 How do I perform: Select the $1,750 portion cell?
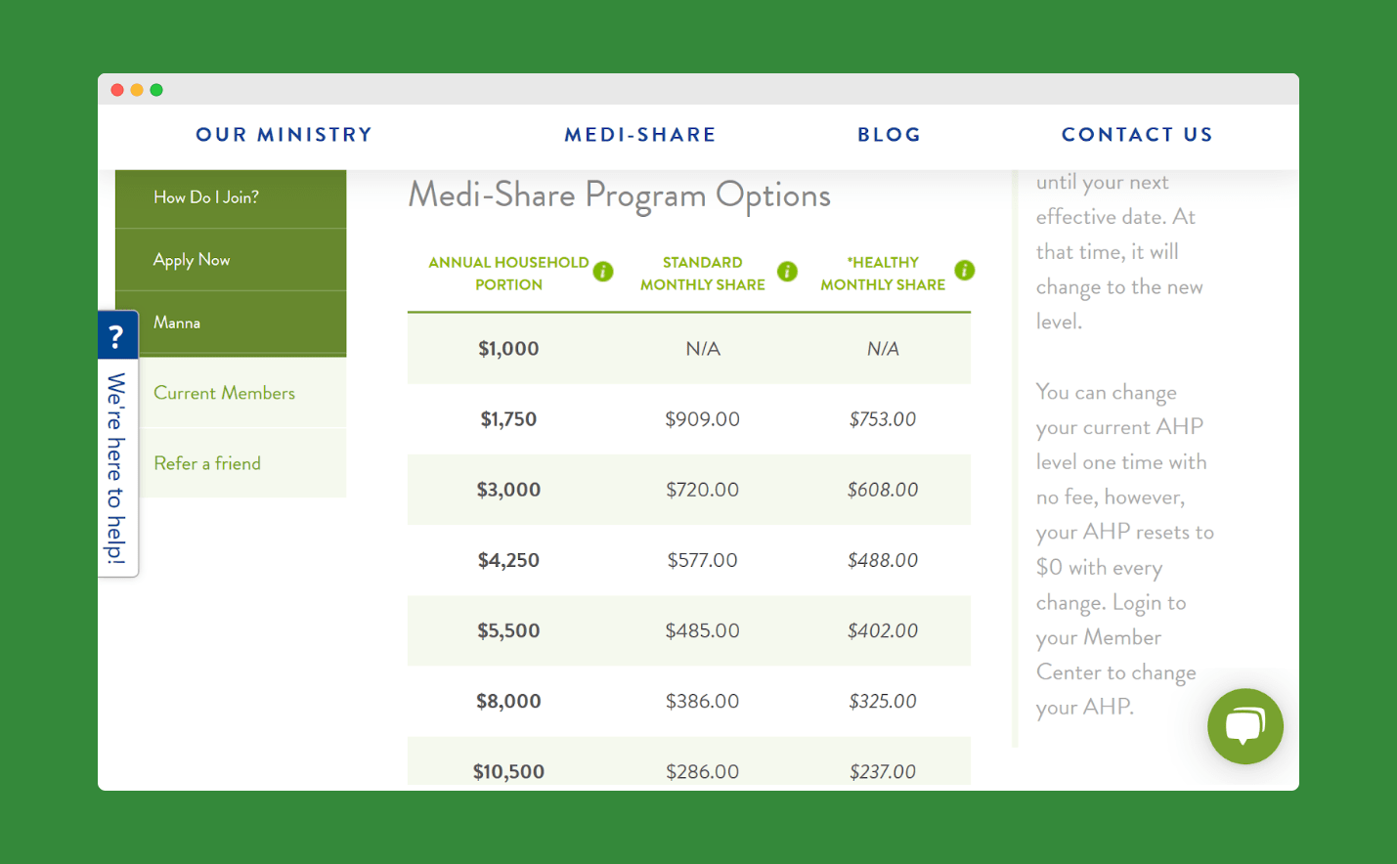508,419
